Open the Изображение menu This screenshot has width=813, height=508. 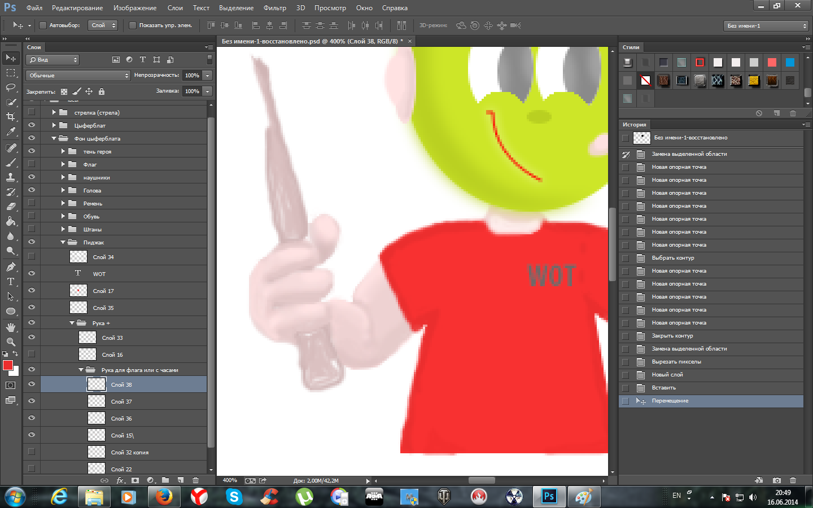coord(135,8)
